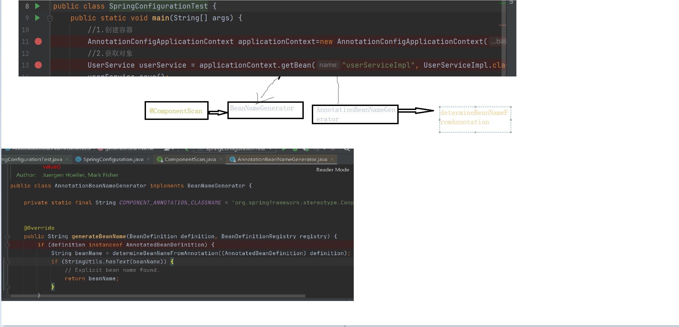
Task: Run the main method from the line 9 gutter
Action: click(37, 18)
